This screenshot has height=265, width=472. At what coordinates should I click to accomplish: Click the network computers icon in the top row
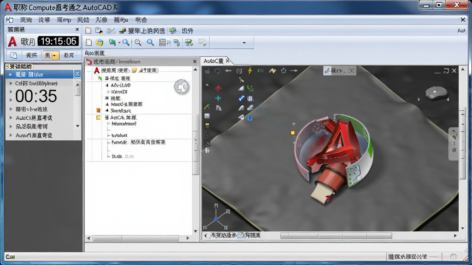[173, 31]
